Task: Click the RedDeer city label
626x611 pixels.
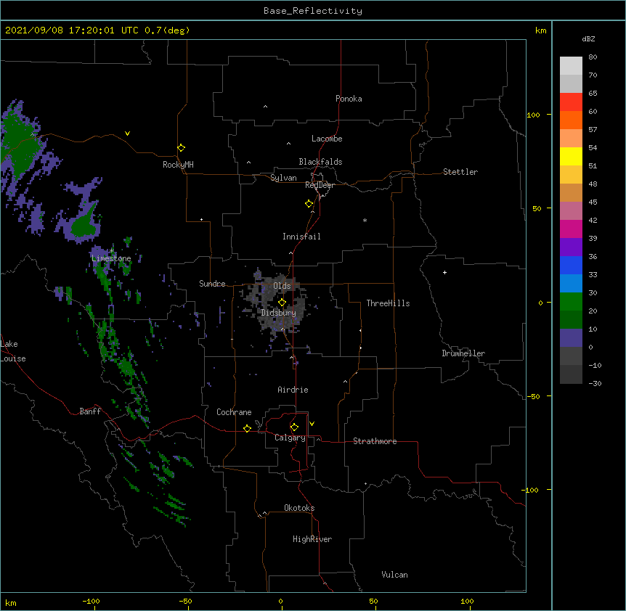Action: click(320, 185)
